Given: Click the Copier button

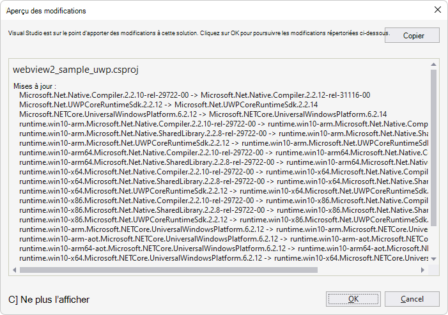Looking at the screenshot, I should click(412, 35).
